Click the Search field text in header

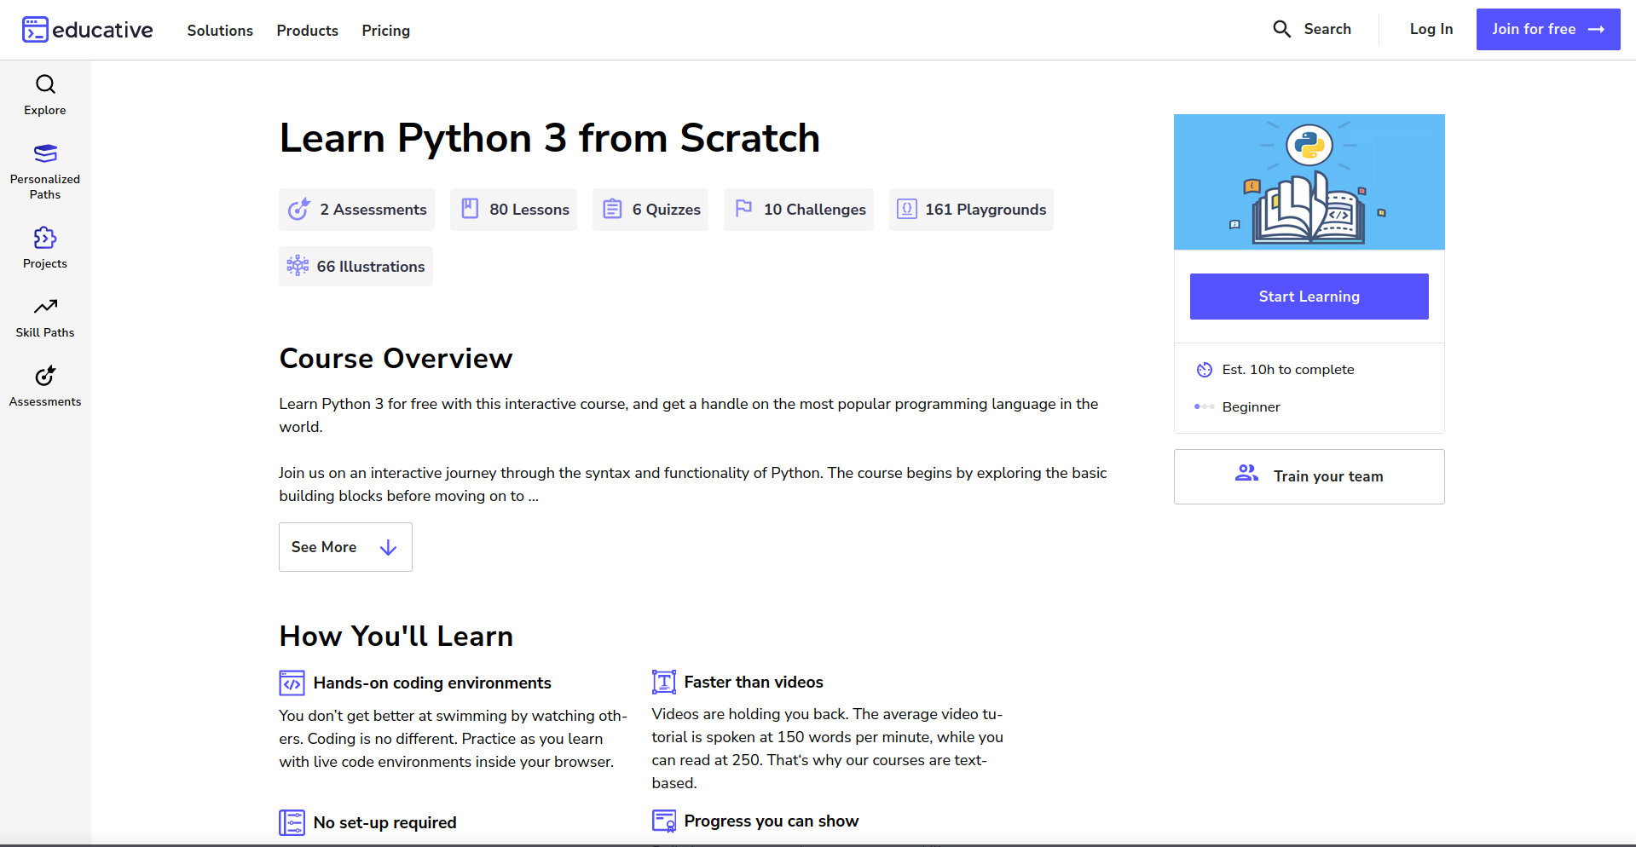[1327, 29]
